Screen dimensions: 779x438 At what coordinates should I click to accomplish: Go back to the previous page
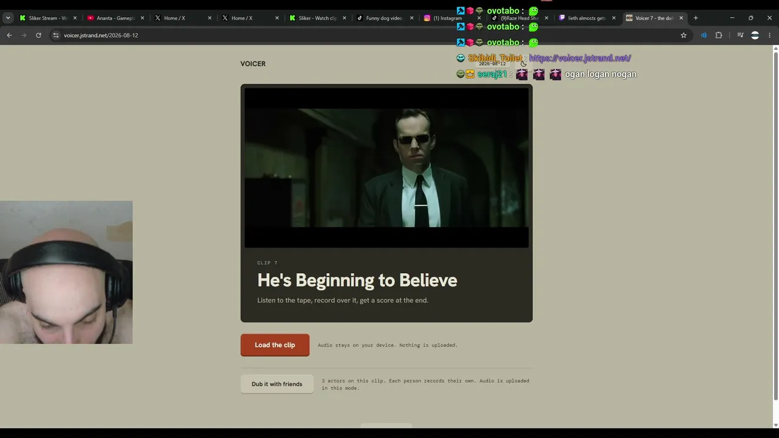point(9,35)
